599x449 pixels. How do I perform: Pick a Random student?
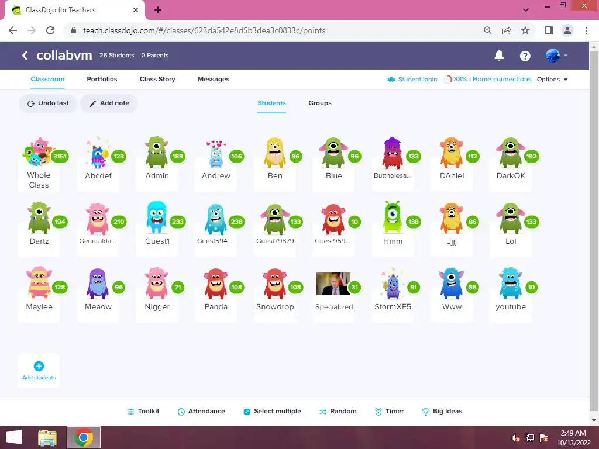tap(338, 411)
